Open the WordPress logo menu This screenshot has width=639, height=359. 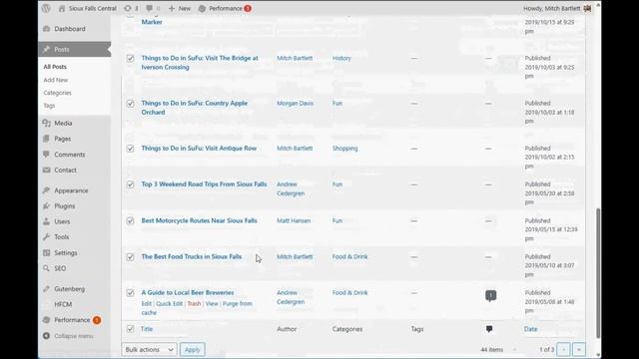46,8
